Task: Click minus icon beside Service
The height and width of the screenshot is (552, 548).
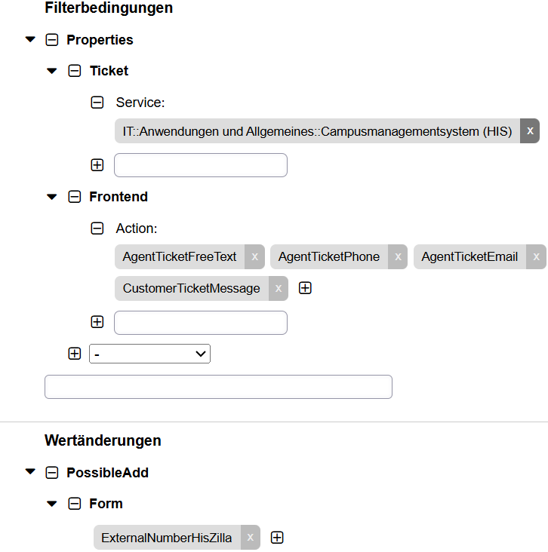Action: (97, 103)
